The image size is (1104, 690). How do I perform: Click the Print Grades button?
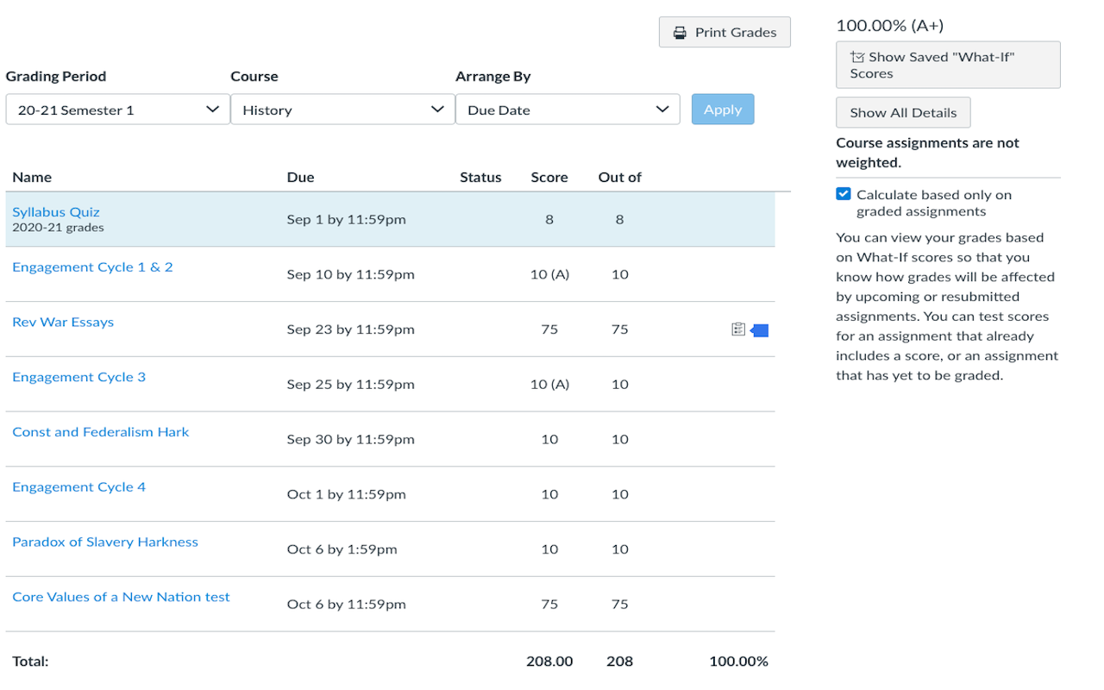[x=724, y=33]
